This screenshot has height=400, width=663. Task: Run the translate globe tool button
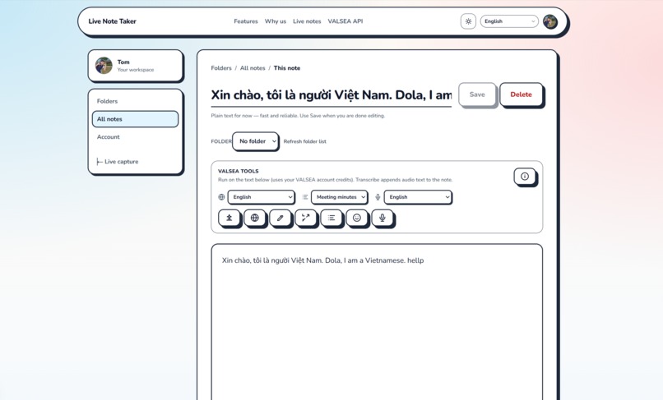pos(254,218)
